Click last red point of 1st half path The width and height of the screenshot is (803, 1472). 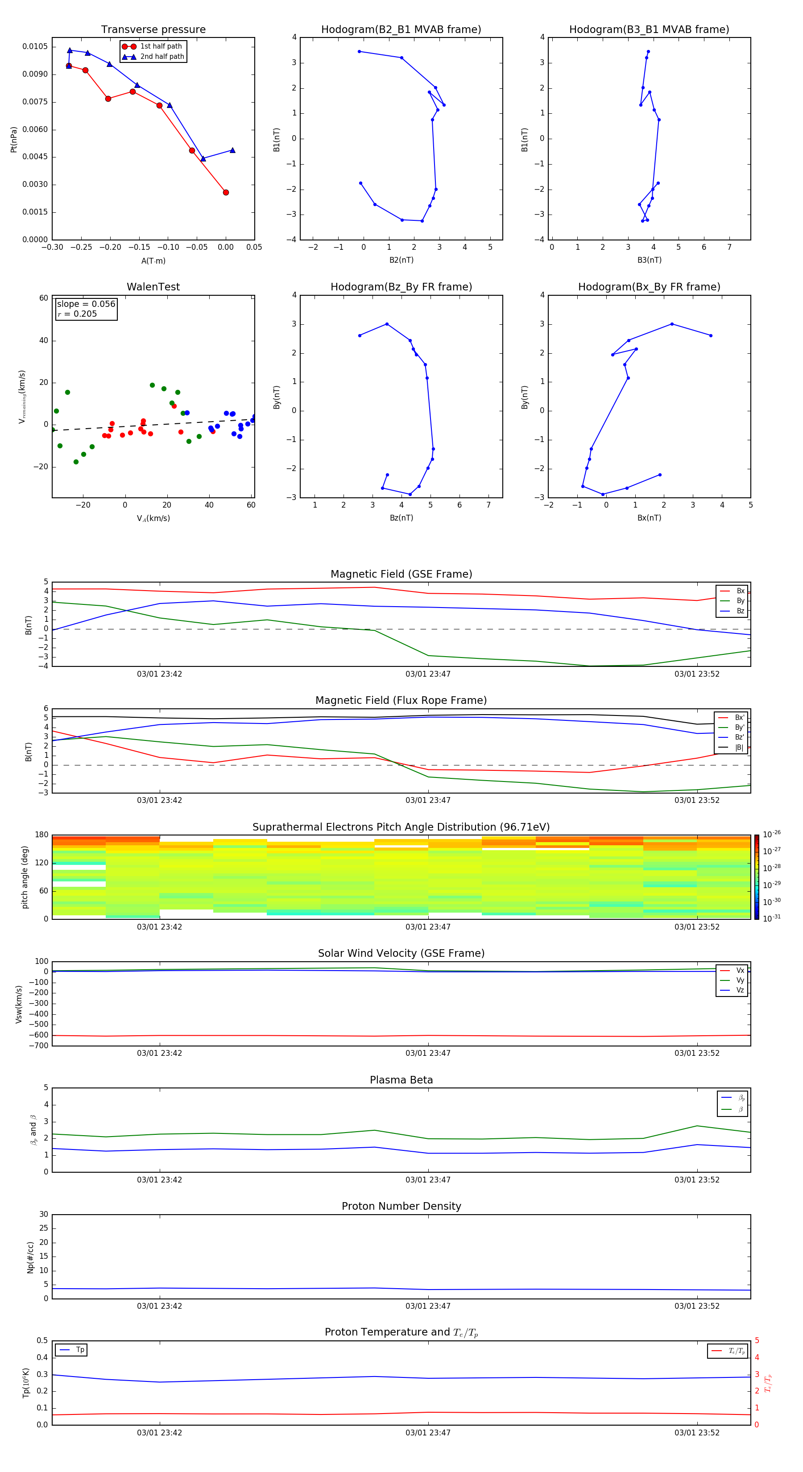coord(226,193)
